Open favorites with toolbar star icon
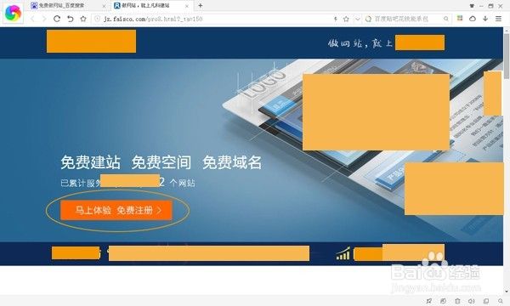The image size is (510, 306). (x=83, y=19)
